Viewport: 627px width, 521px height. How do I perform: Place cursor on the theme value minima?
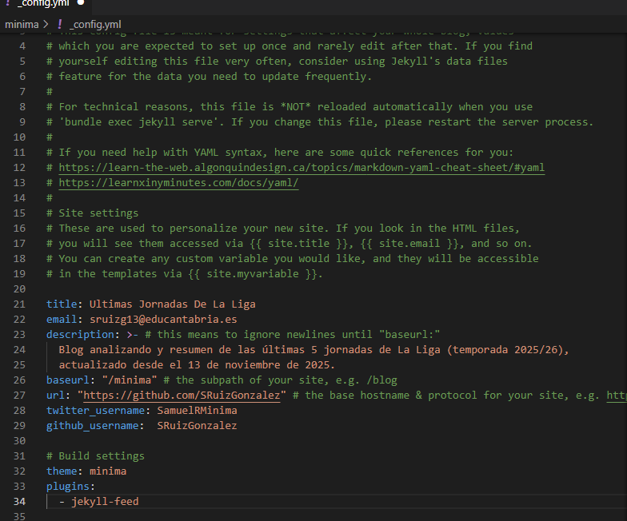coord(108,471)
